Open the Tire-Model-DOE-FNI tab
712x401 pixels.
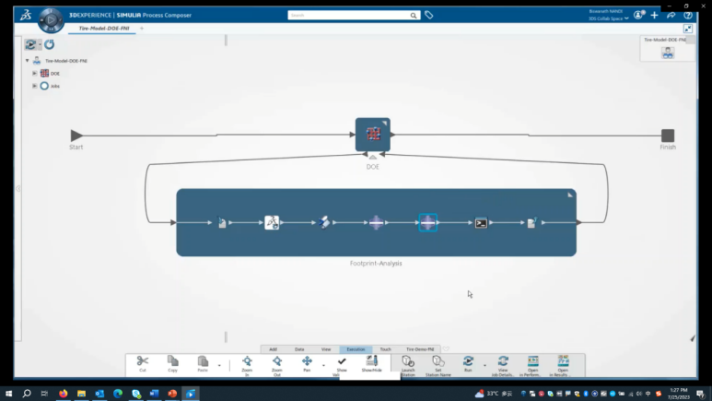coord(100,29)
